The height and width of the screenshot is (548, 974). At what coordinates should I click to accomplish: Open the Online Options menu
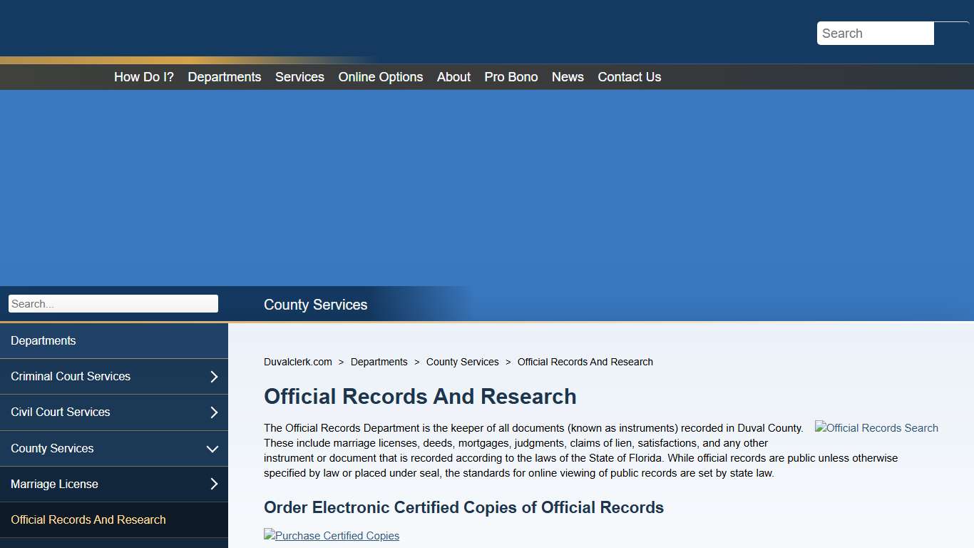point(380,76)
